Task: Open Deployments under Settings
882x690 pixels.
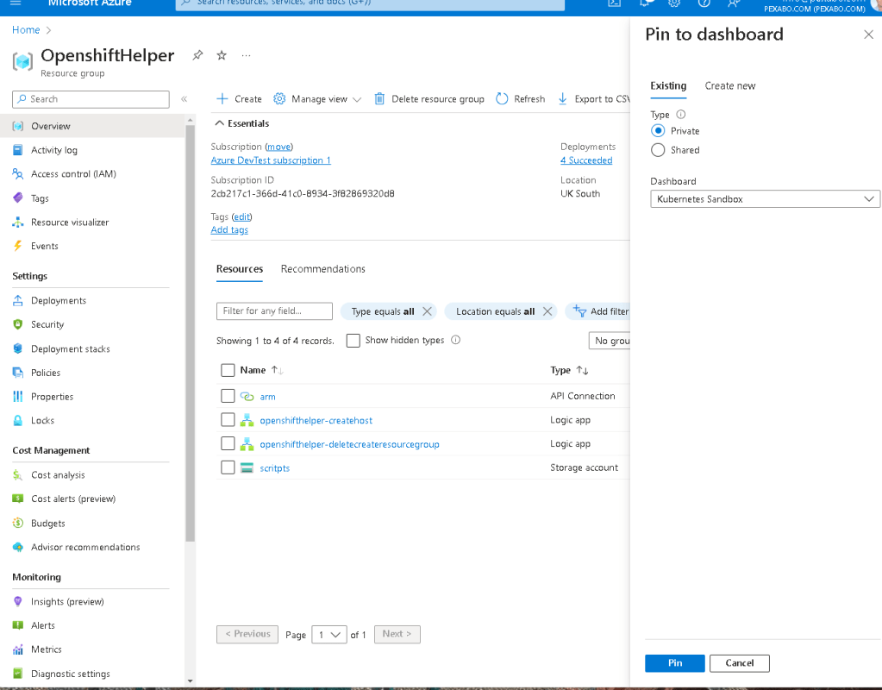Action: point(59,300)
